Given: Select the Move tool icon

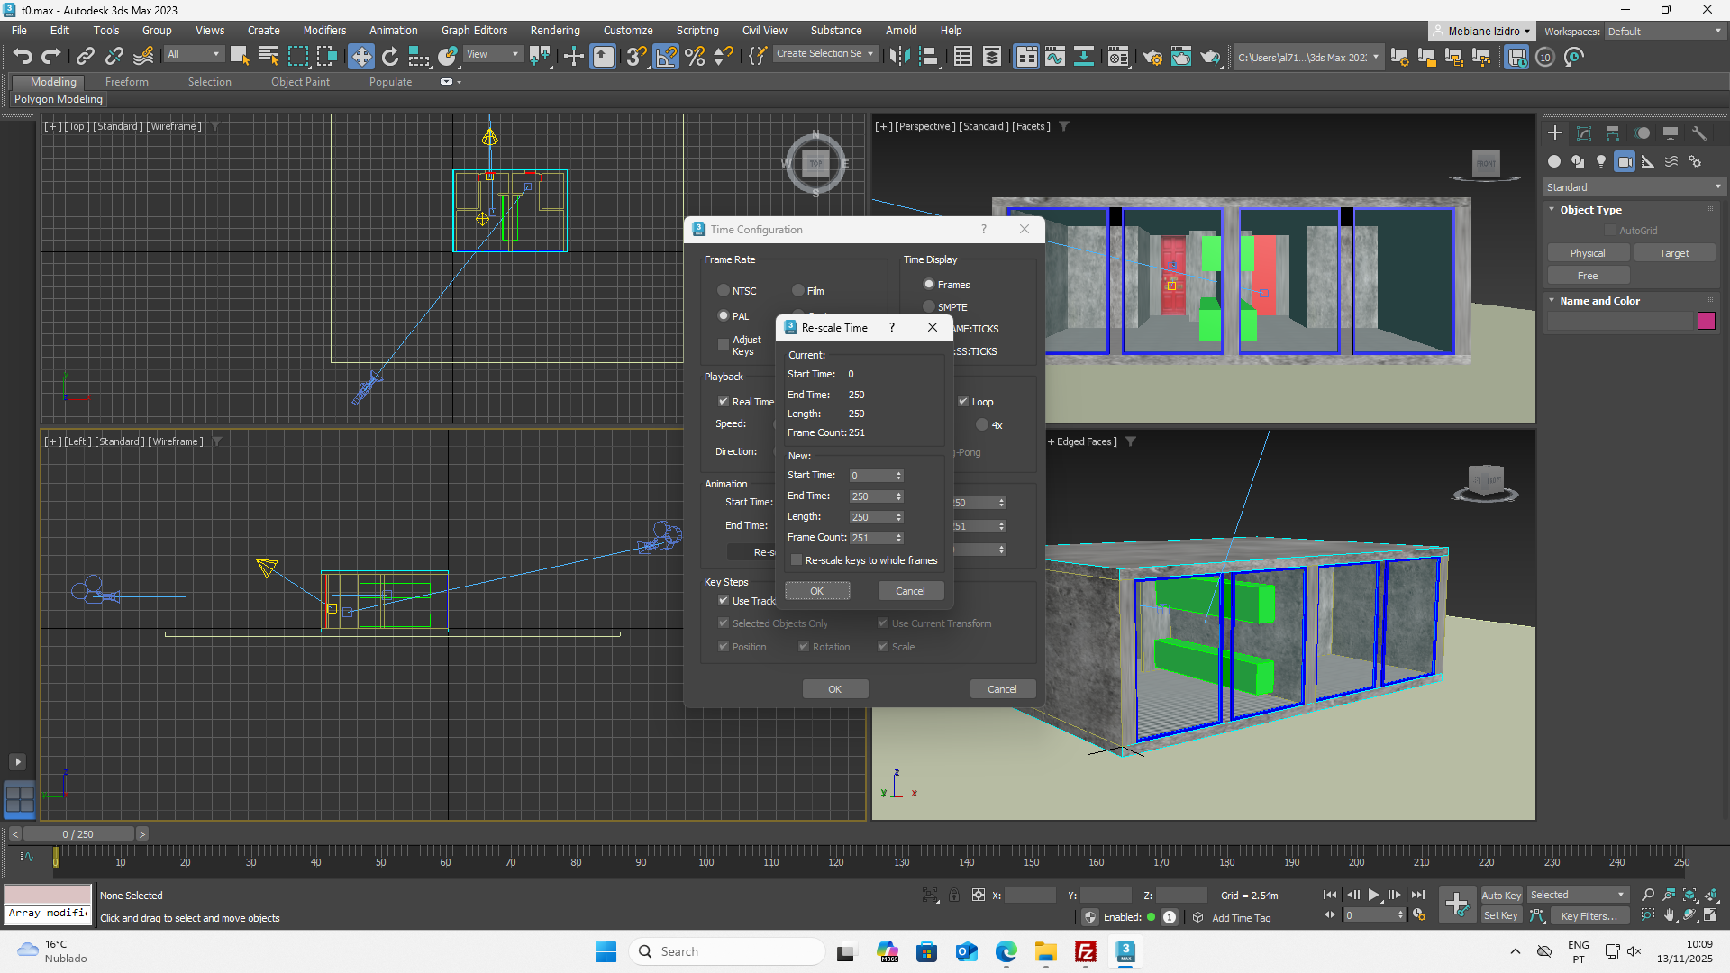Looking at the screenshot, I should click(360, 57).
